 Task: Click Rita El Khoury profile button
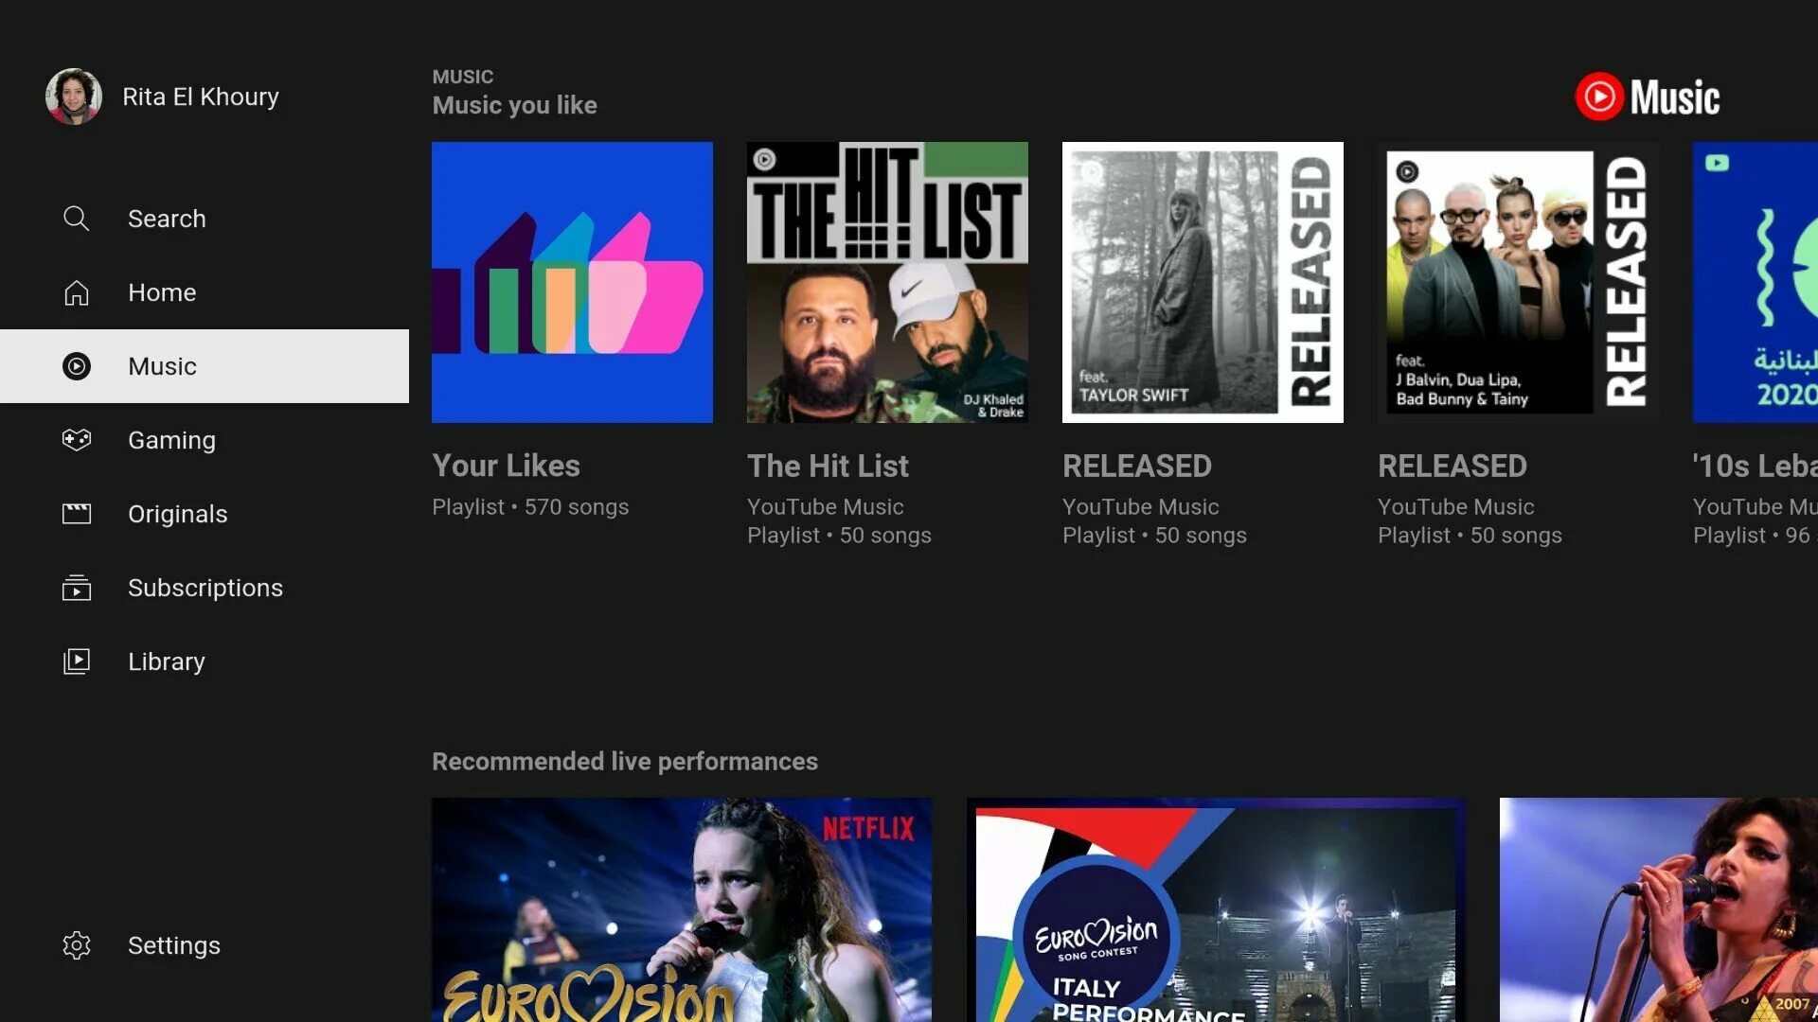tap(168, 97)
